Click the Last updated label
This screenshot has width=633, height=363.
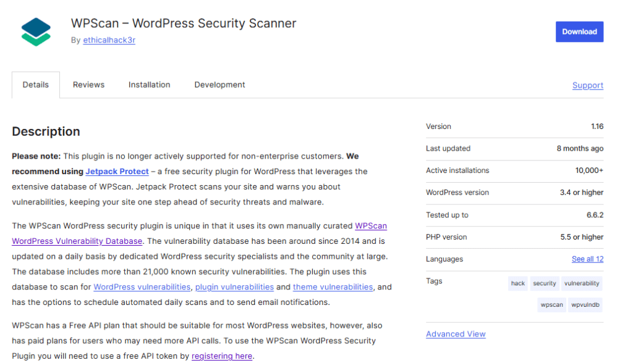pos(448,148)
